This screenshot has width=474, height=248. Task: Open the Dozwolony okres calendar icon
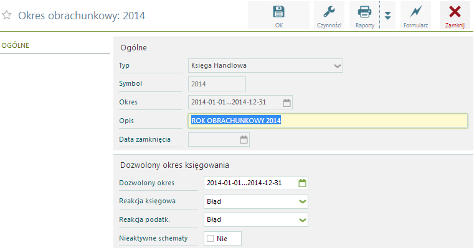point(302,183)
